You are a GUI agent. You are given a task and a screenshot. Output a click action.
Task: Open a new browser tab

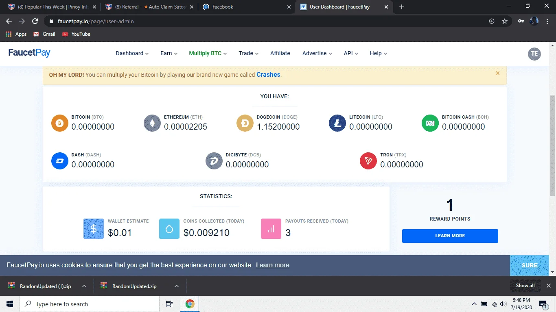tap(402, 7)
